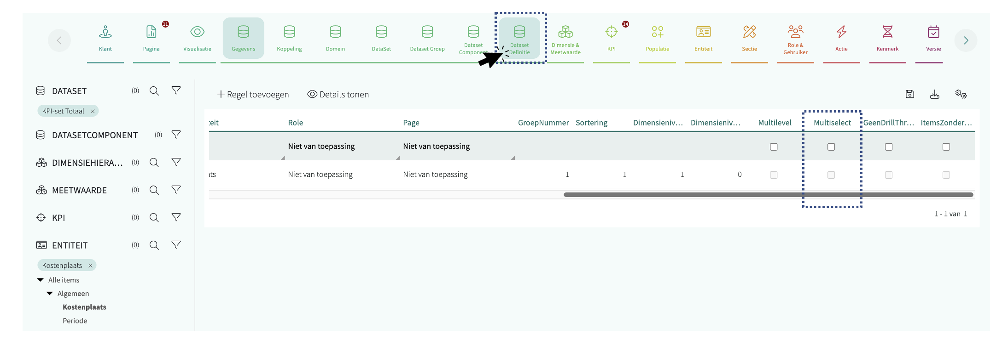Open the table settings gears icon

point(961,94)
